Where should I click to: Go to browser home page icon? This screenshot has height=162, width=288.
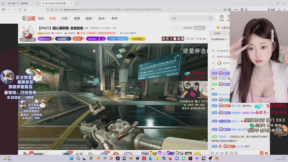25,10
